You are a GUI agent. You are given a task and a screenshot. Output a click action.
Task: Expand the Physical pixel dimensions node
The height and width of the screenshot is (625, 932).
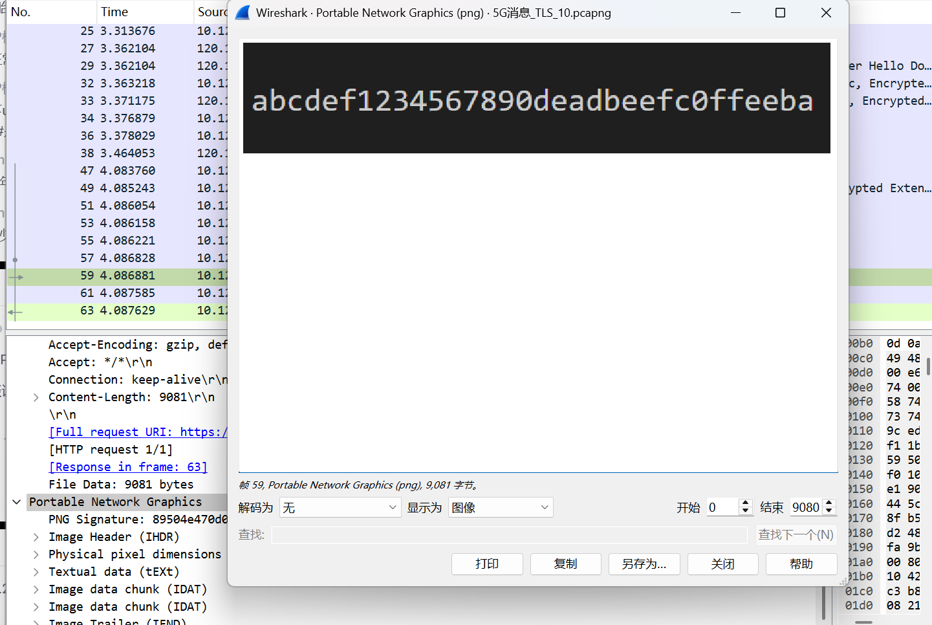pyautogui.click(x=36, y=554)
